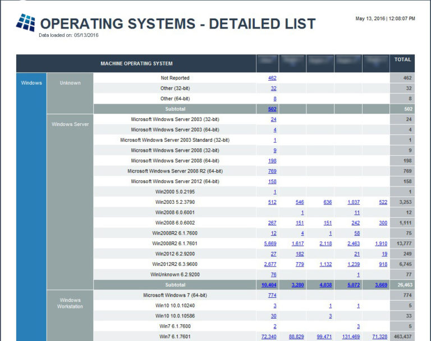Open the 19 link in Win2012 6.2.9200 row
Viewport: 431px width, 341px height.
tap(384, 254)
